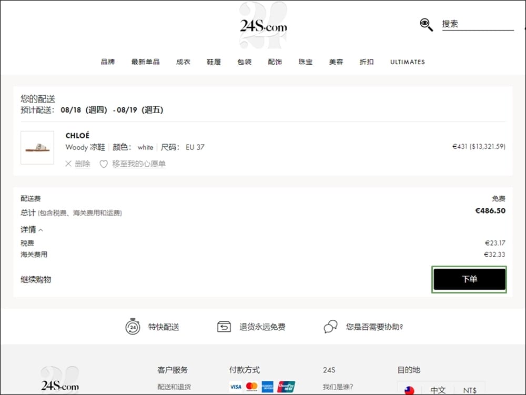Viewport: 526px width, 395px height.
Task: Open the 美容 menu
Action: click(x=336, y=62)
